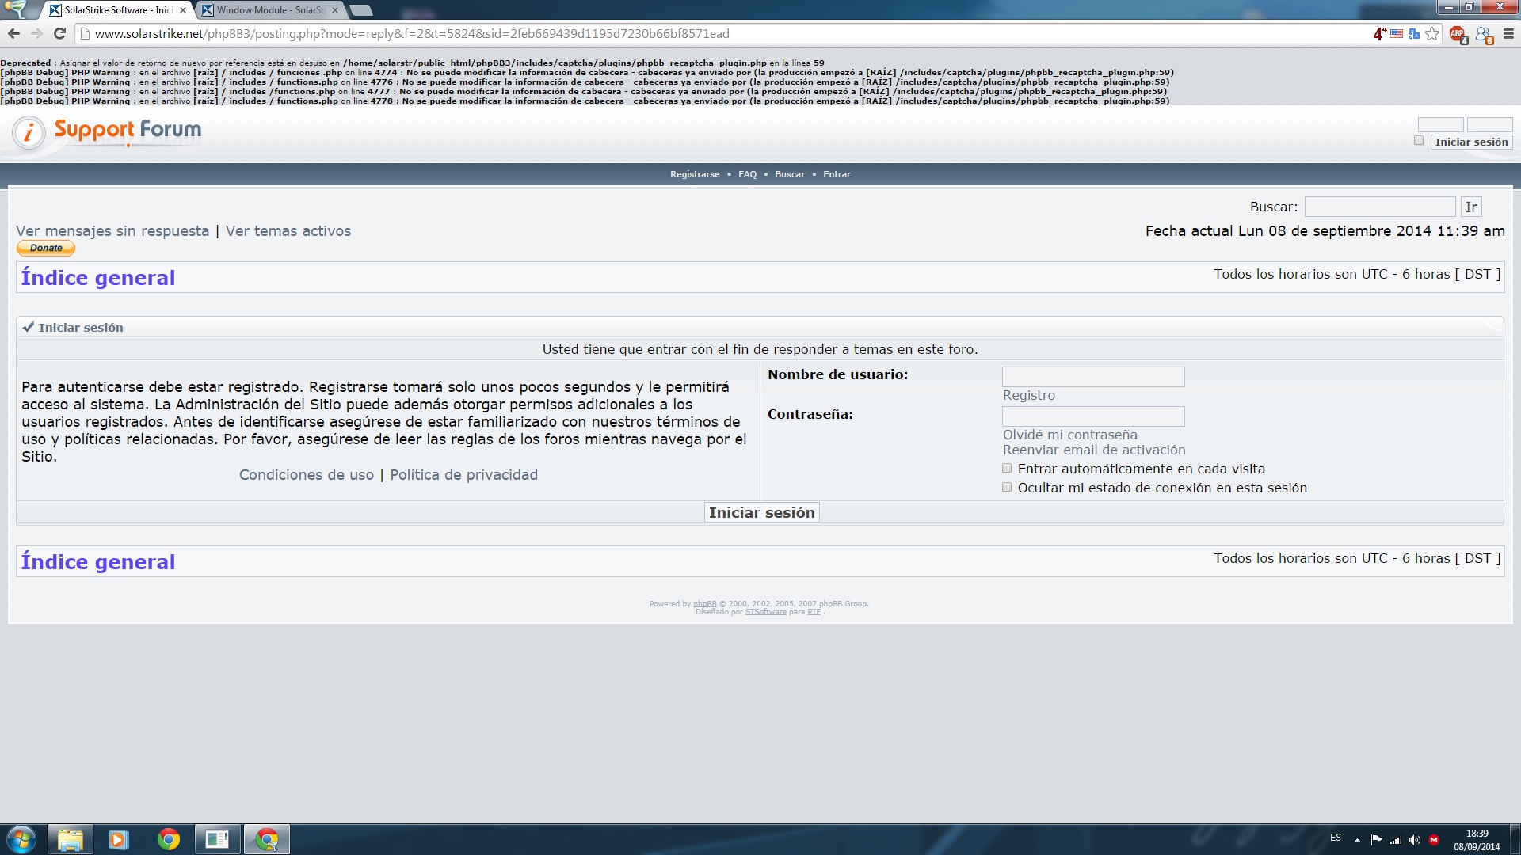Viewport: 1521px width, 855px height.
Task: Open the Adblock Plus extension icon
Action: (1457, 34)
